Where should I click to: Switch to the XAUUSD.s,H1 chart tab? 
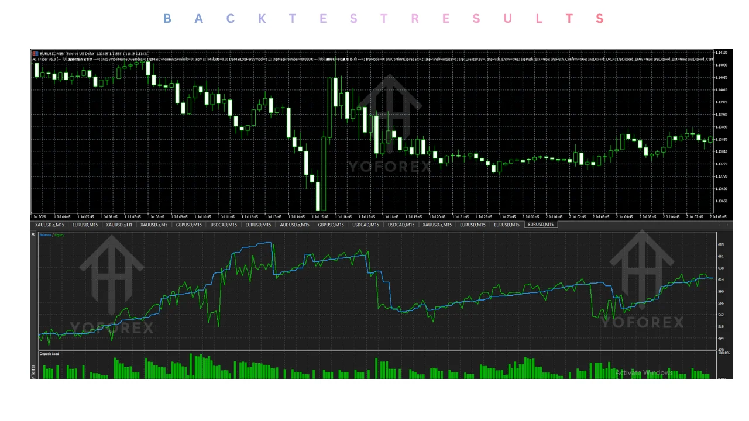pos(119,225)
